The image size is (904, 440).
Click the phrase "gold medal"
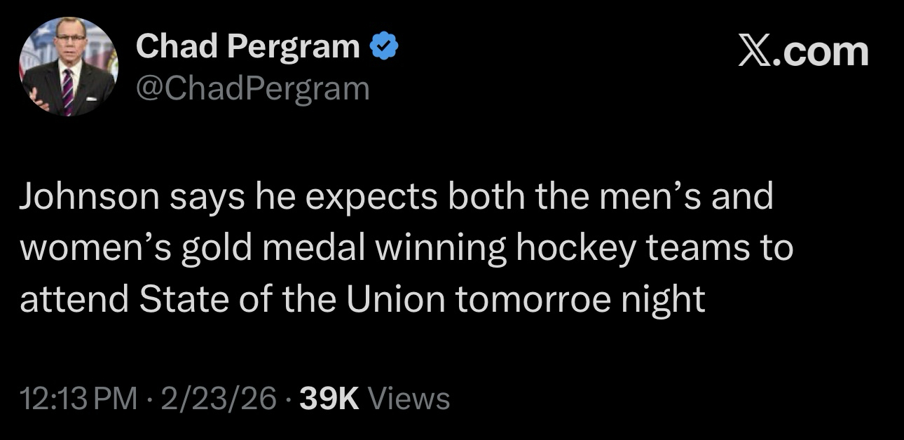273,249
